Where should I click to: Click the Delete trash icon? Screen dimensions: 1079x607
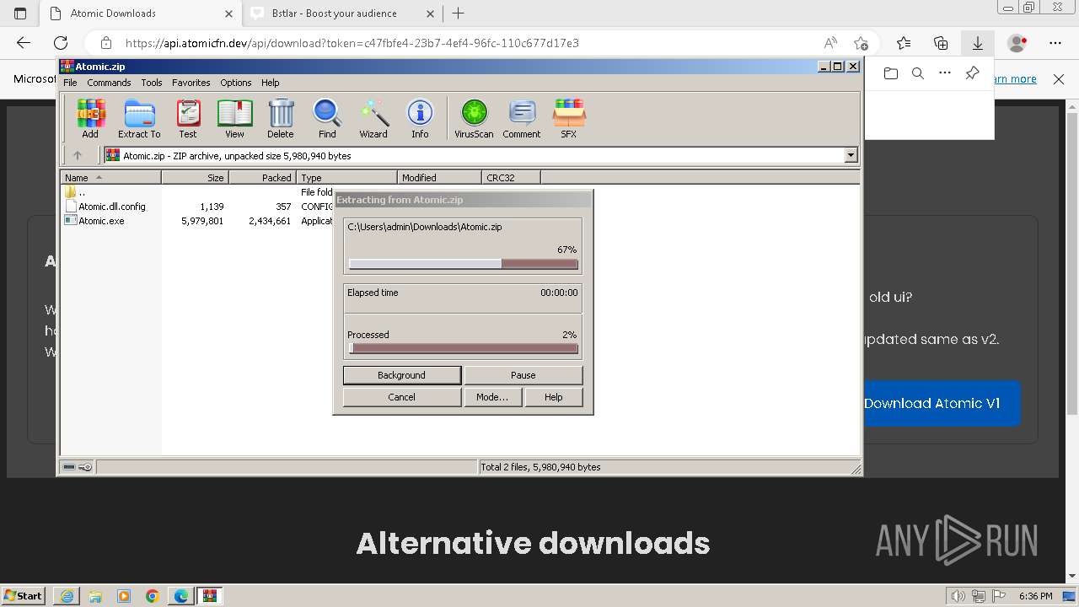281,119
